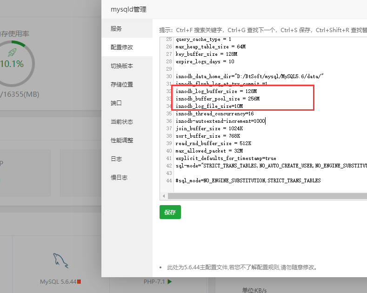Click line 34 innodb_log_file_size=10M
367x293 pixels.
click(209, 106)
